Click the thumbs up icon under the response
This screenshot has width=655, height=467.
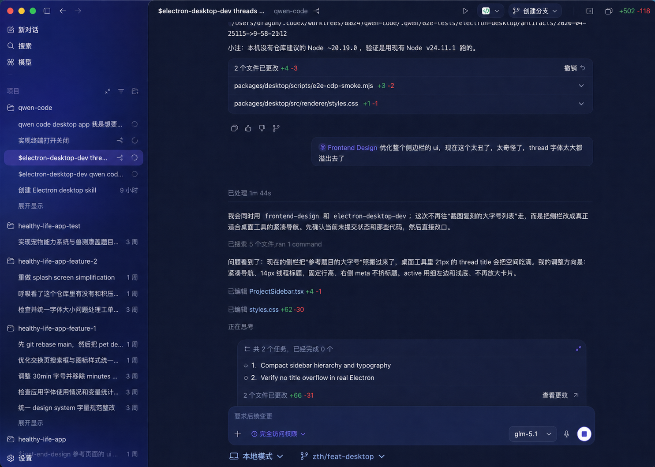pos(248,128)
